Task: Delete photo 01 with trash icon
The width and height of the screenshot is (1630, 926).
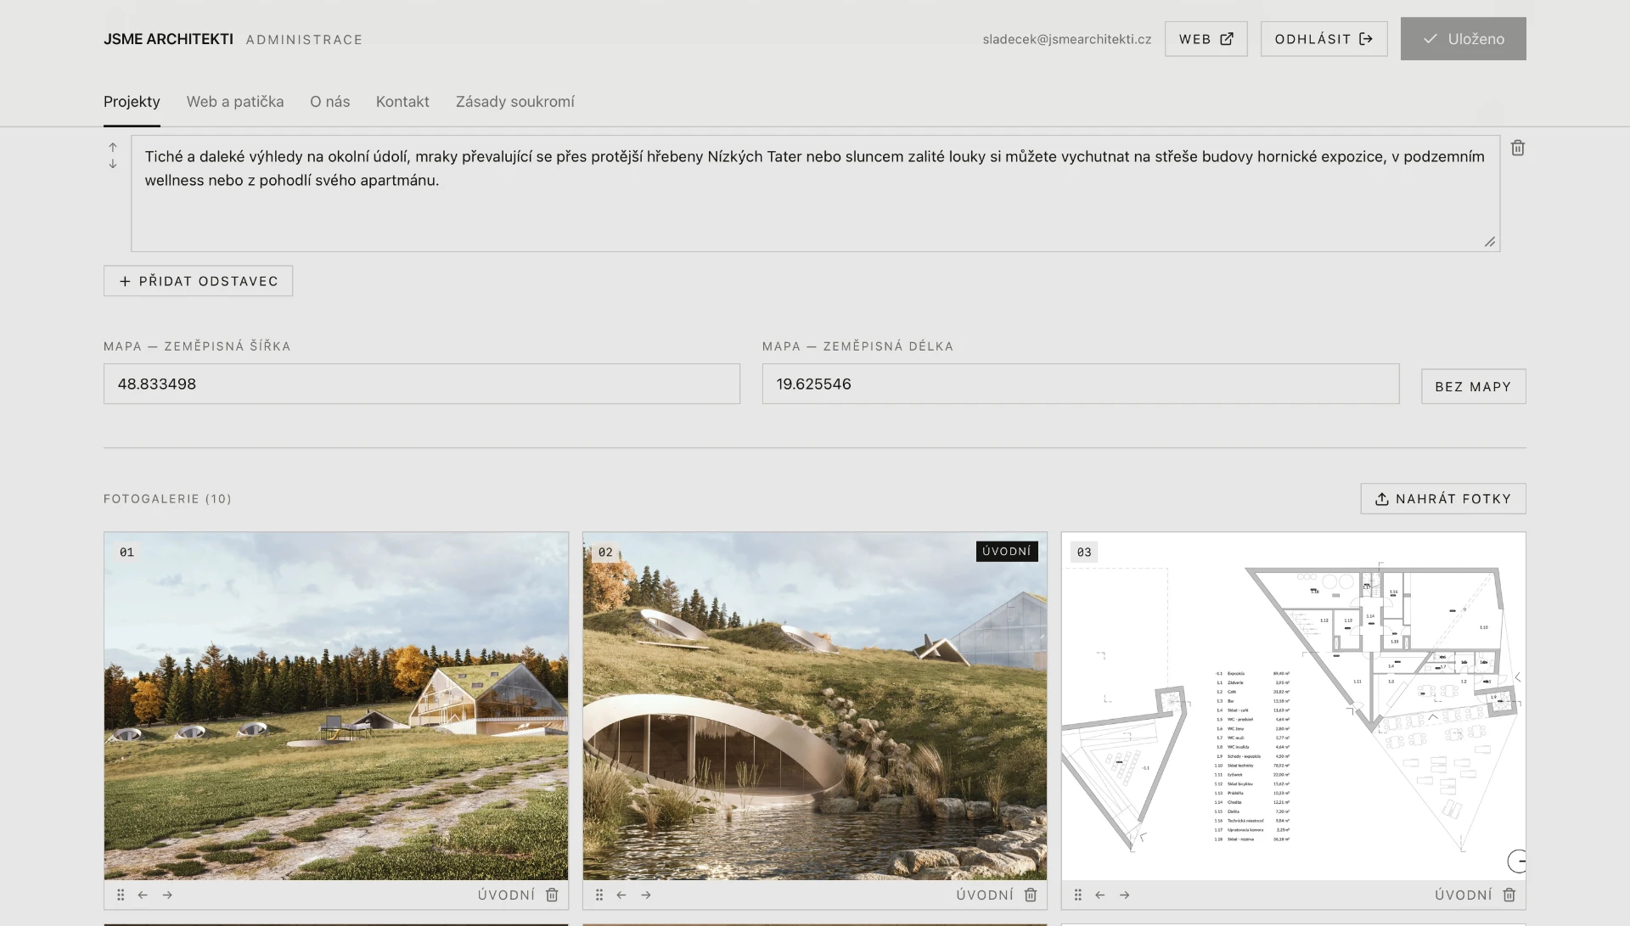Action: (x=552, y=895)
